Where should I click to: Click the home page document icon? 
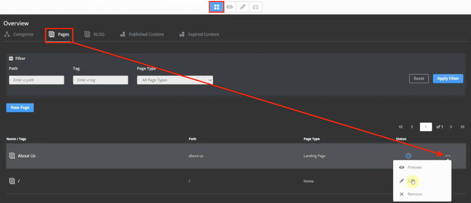(x=12, y=181)
